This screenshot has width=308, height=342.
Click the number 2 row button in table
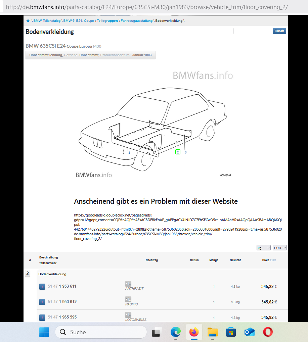pyautogui.click(x=28, y=274)
